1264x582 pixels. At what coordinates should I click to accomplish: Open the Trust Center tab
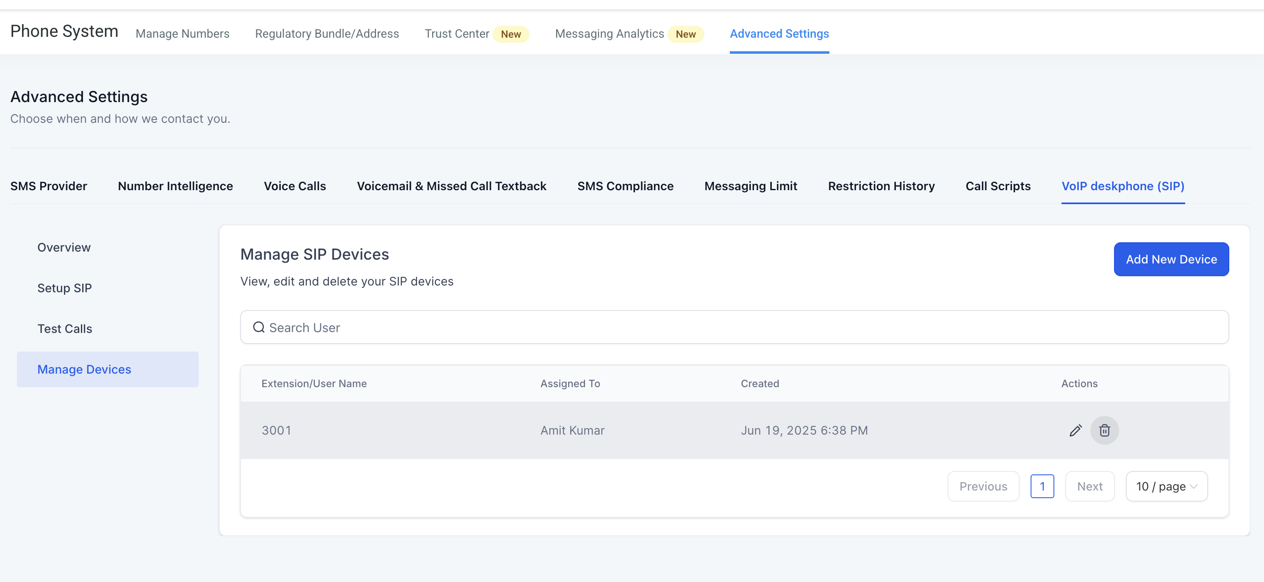pos(456,34)
